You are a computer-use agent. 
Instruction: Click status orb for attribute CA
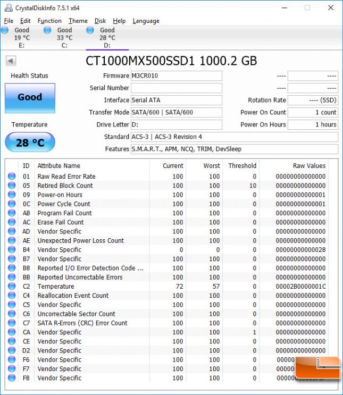click(x=12, y=332)
